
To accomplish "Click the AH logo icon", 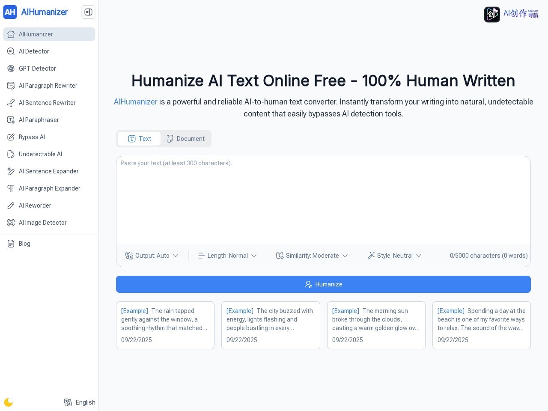I will (10, 12).
